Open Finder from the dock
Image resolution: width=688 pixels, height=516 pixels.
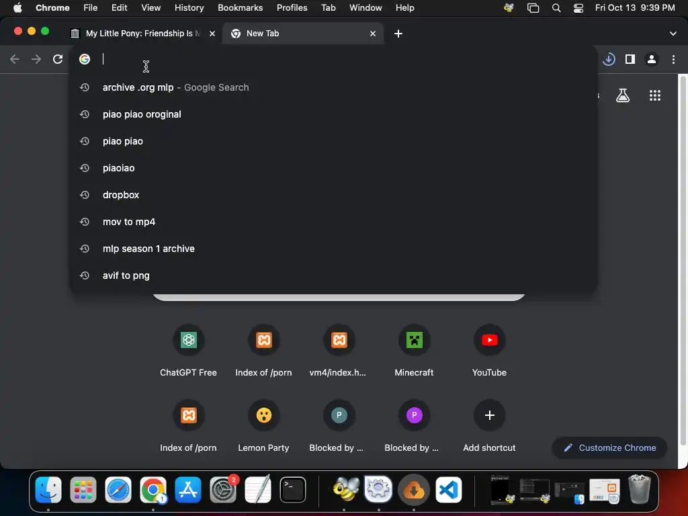[x=48, y=490]
